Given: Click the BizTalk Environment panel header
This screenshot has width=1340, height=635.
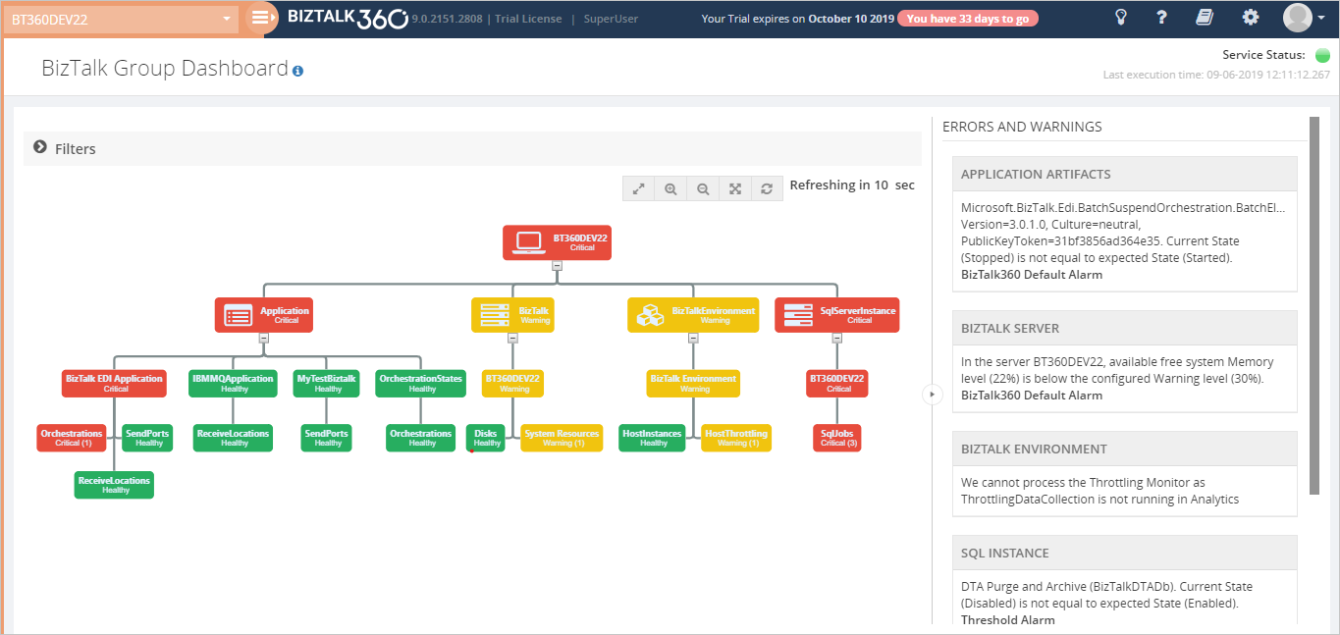Looking at the screenshot, I should pos(1125,449).
